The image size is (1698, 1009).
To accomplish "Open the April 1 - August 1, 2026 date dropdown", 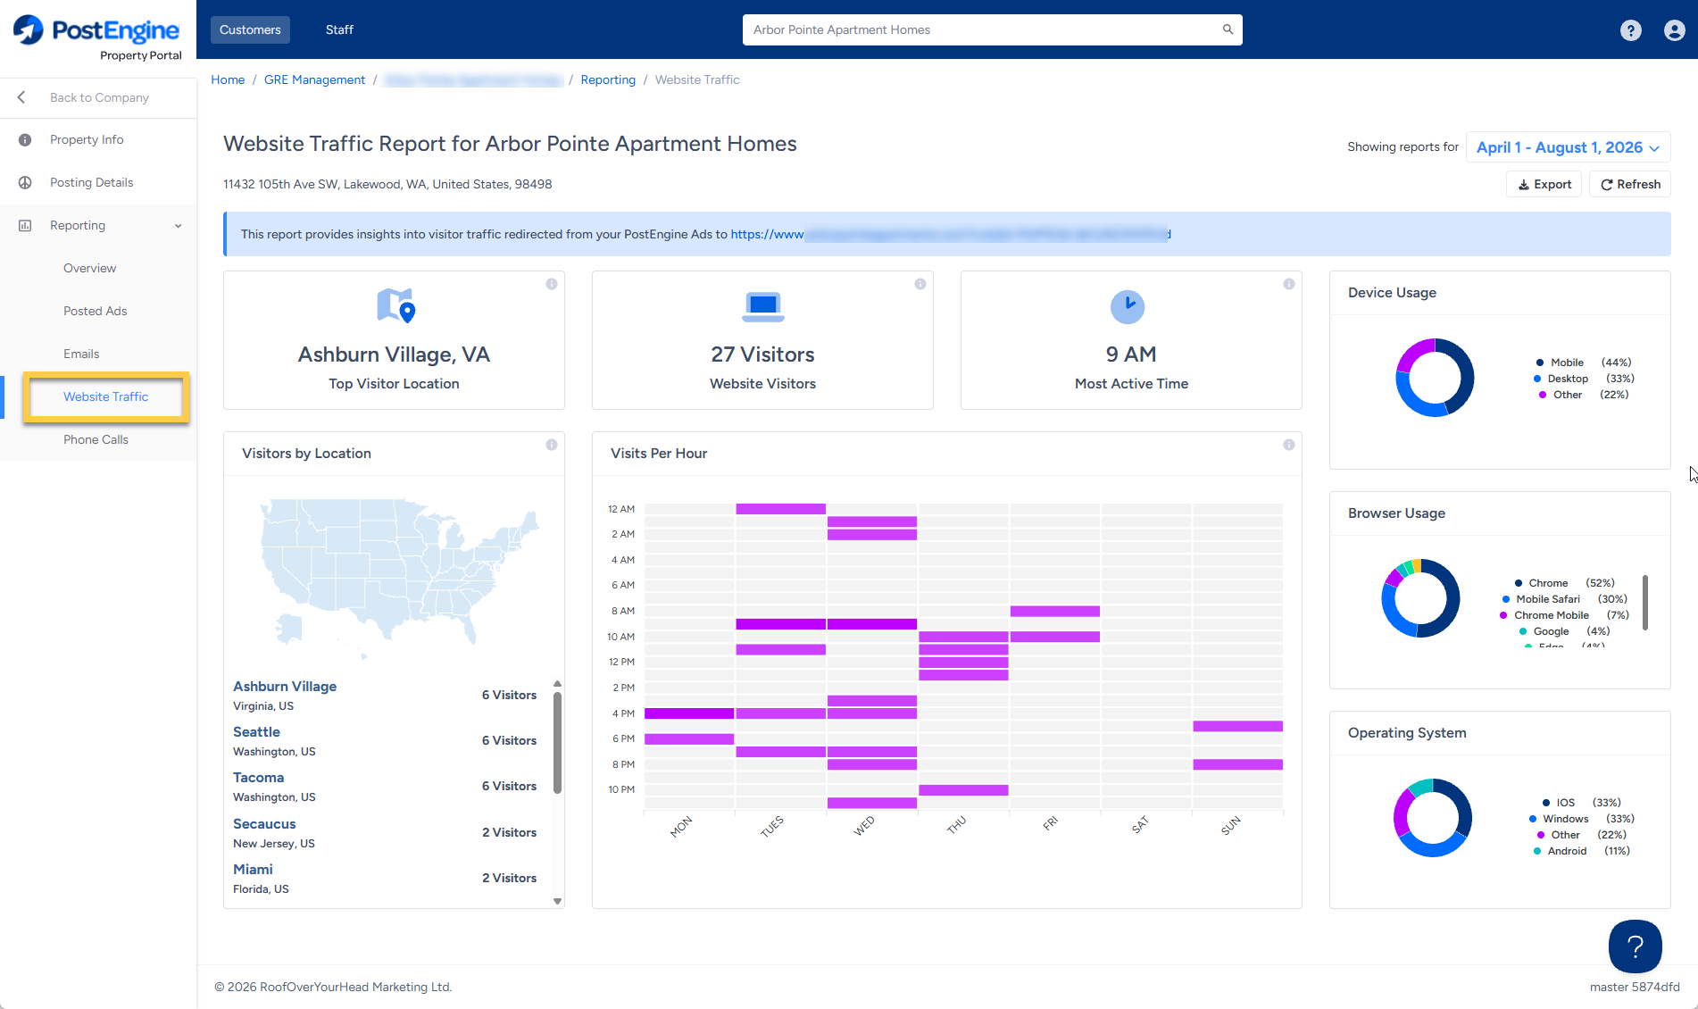I will click(1568, 147).
